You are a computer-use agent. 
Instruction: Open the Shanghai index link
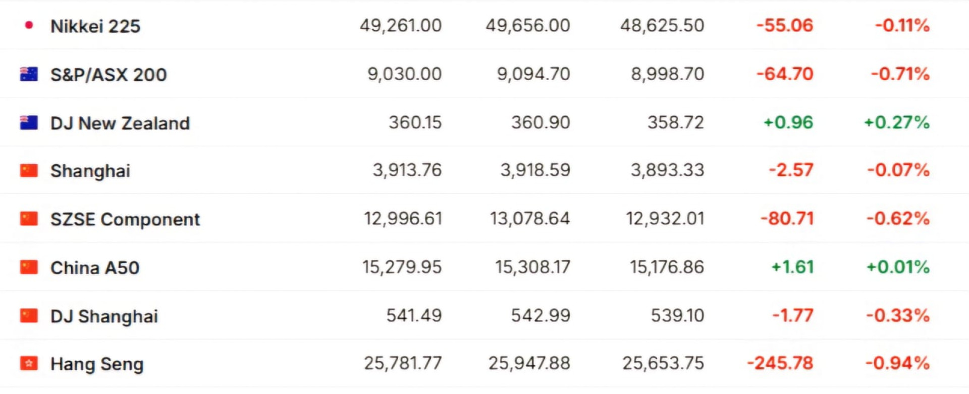(x=90, y=171)
